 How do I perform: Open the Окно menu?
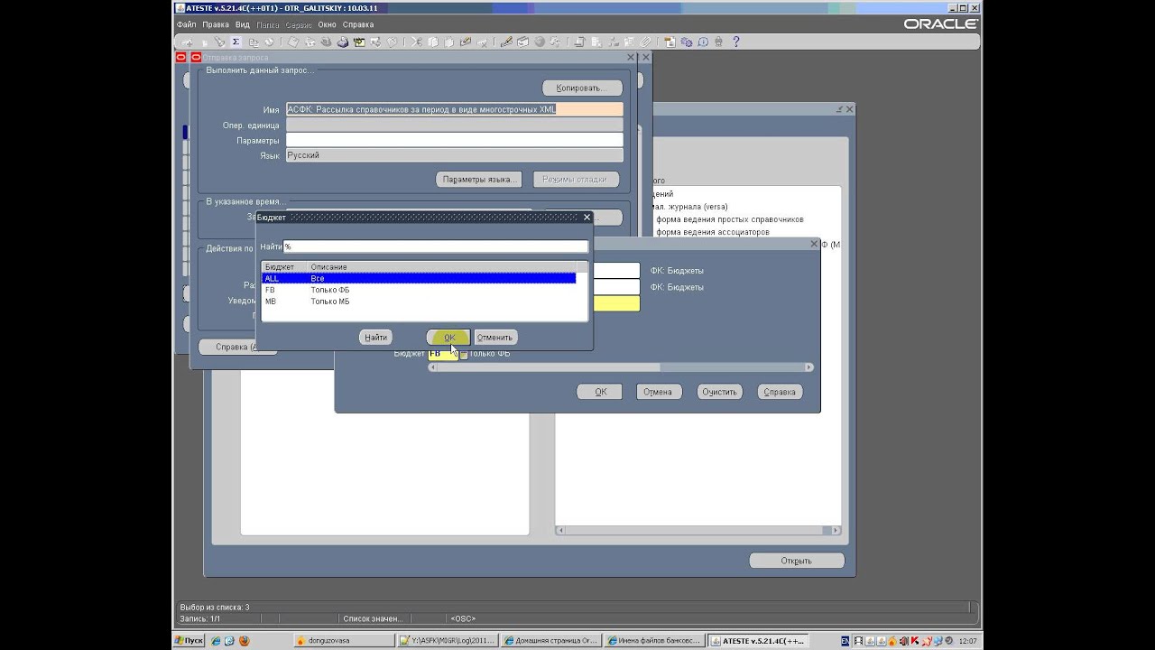pyautogui.click(x=327, y=24)
